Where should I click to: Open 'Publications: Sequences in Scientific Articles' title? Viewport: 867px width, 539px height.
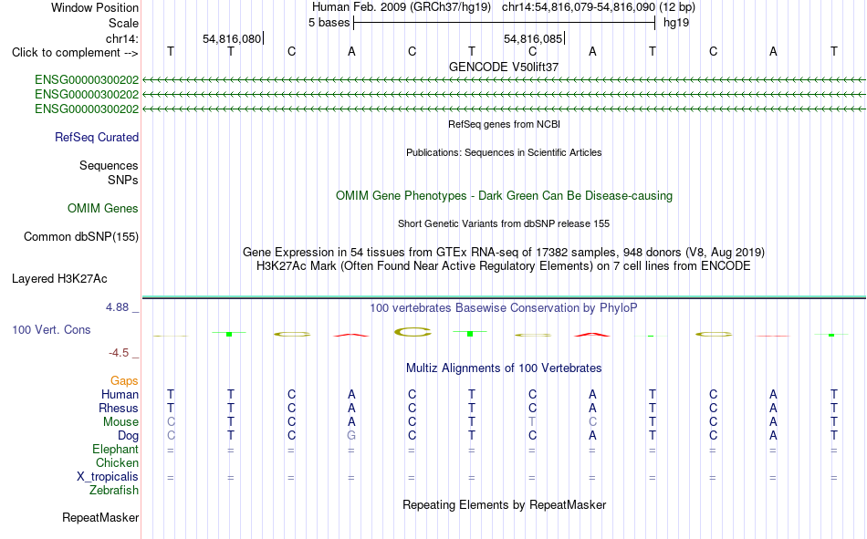coord(504,152)
